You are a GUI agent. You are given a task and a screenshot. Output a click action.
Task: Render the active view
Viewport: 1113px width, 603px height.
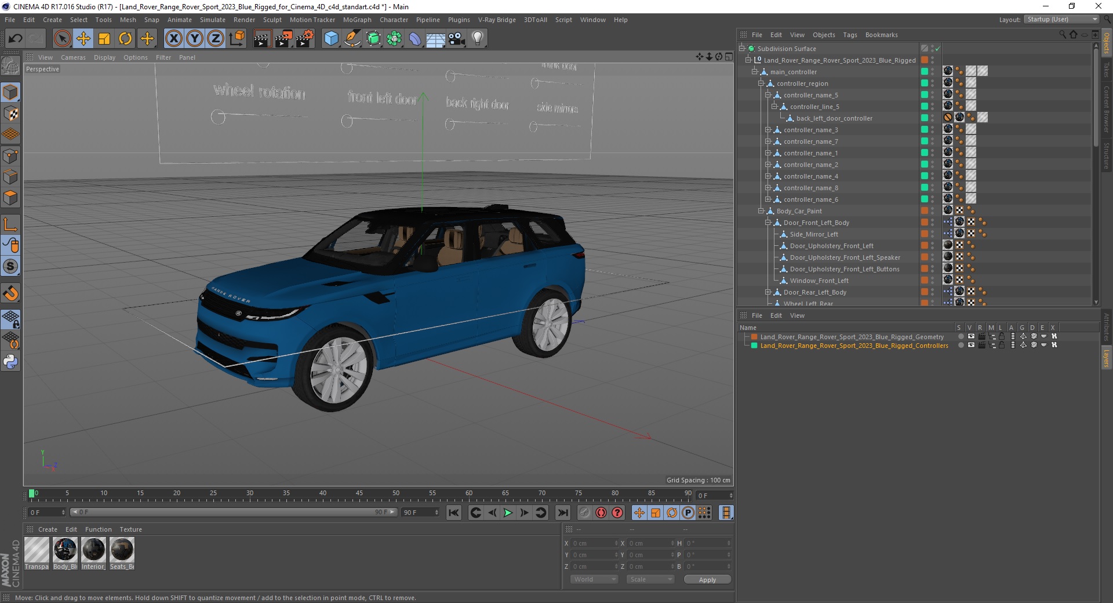click(x=262, y=39)
